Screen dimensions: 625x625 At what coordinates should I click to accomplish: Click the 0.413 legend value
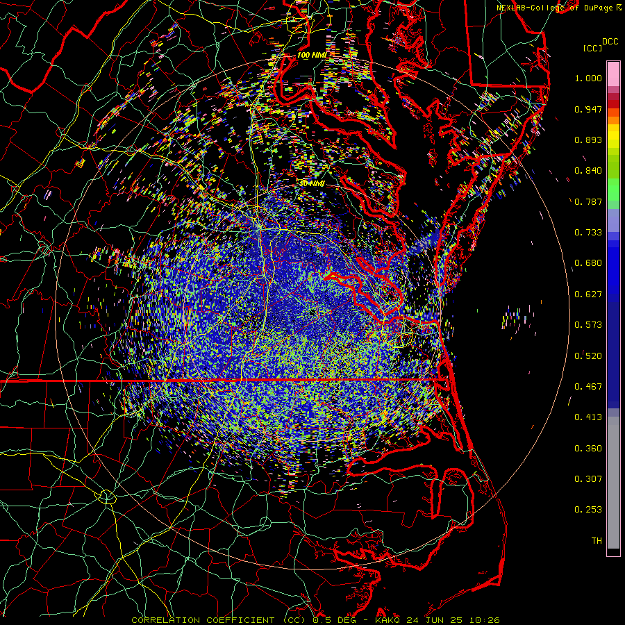(588, 417)
